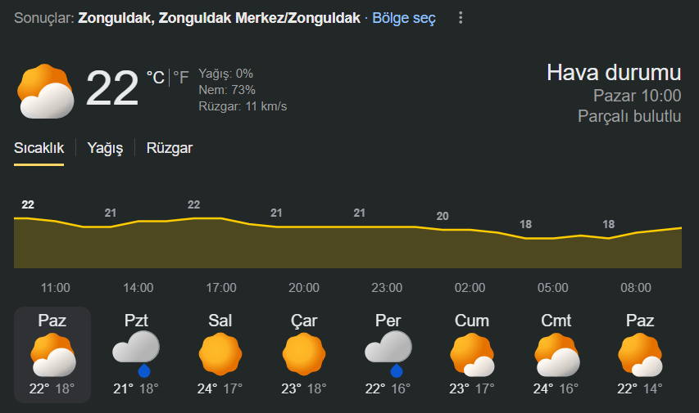Select the last Paz day forecast
Viewport: 699px width, 413px height.
pos(640,355)
